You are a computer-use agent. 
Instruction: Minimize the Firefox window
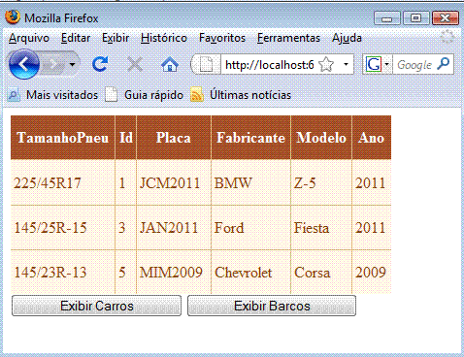(x=387, y=18)
